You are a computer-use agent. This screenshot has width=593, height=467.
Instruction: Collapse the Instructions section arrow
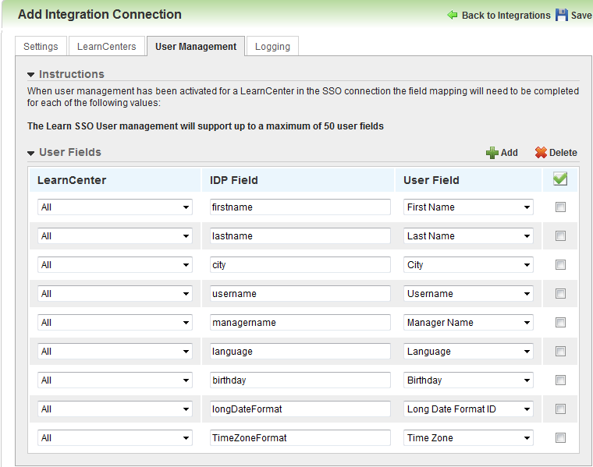tap(31, 75)
